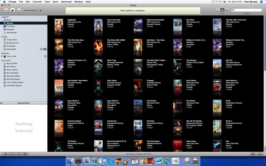
Task: Select the Big Fish movie poster
Action: pos(217,66)
